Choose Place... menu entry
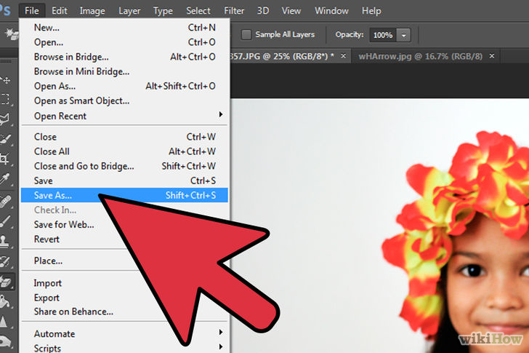Viewport: 529px width, 353px height. point(48,261)
